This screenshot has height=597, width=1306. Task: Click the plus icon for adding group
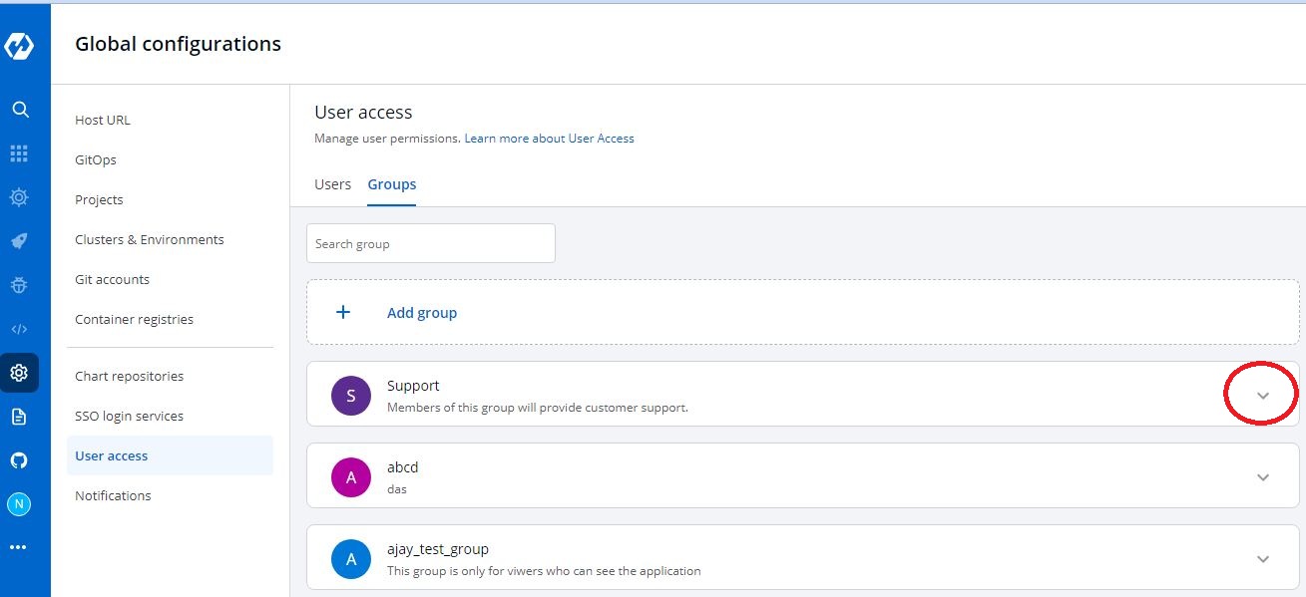[343, 312]
